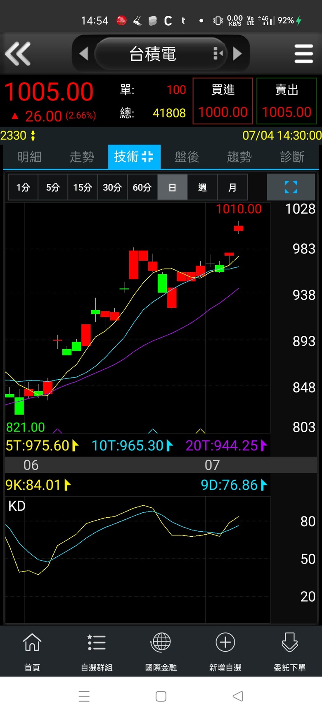Open 委託下單 order icon
Screen dimensions: 322x716
tap(290, 652)
